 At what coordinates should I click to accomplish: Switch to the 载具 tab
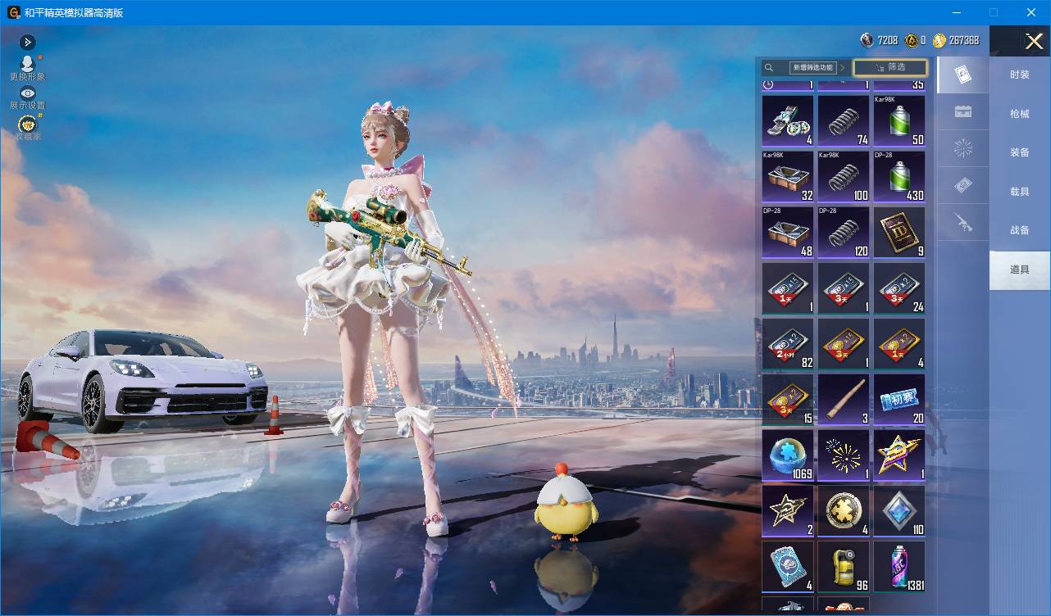tap(1020, 191)
